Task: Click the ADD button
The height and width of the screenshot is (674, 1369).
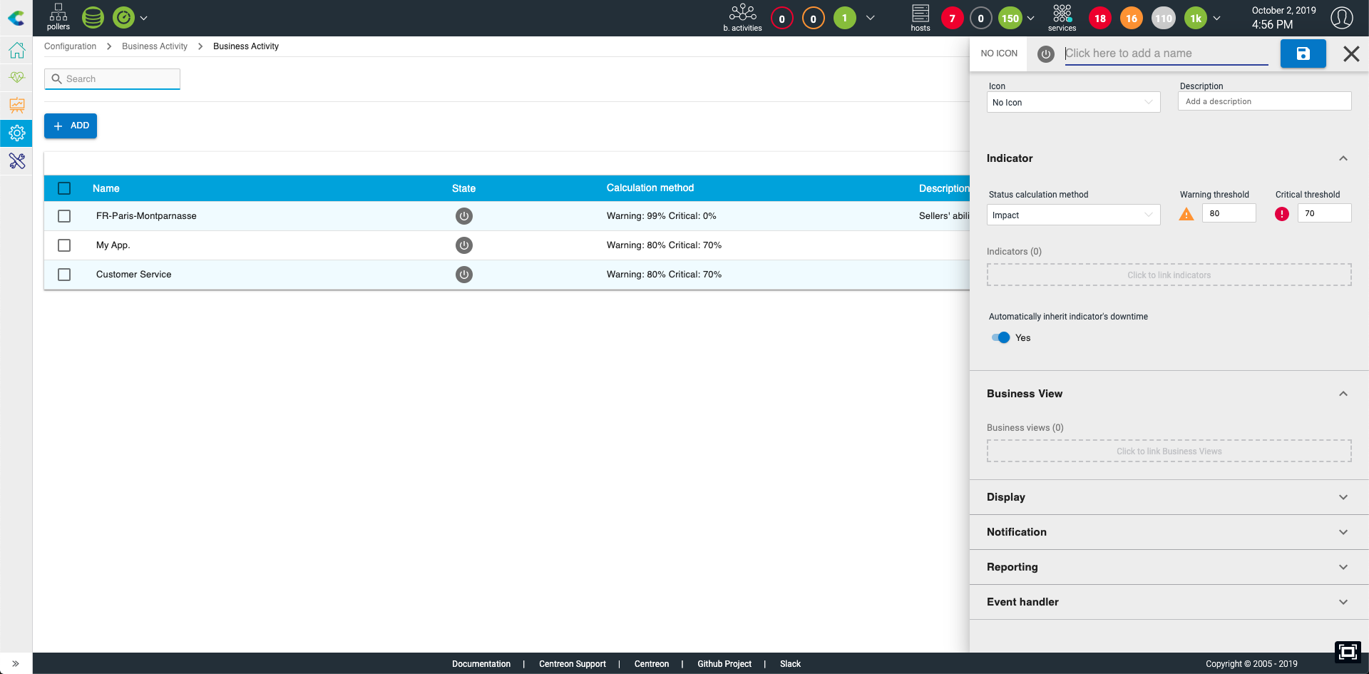Action: (71, 126)
